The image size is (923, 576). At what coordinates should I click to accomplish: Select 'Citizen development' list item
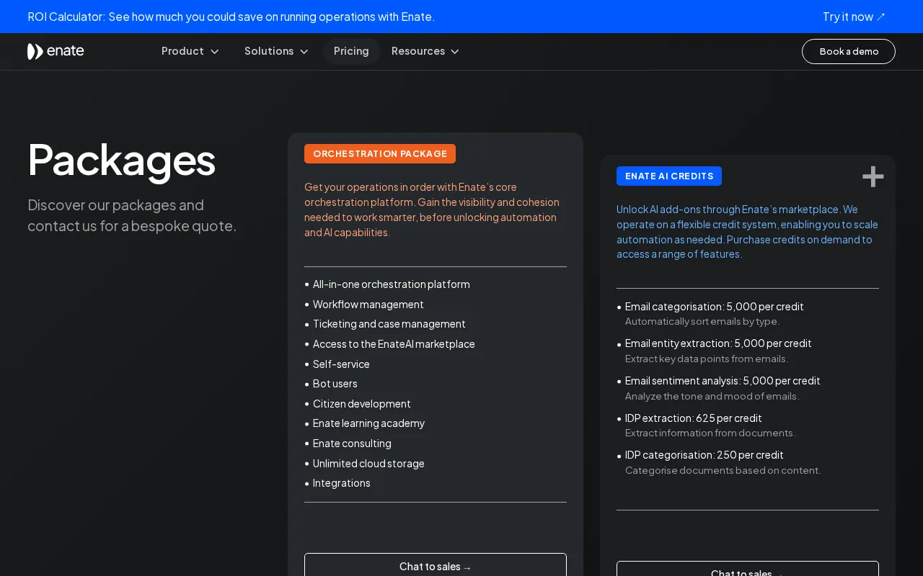tap(362, 404)
